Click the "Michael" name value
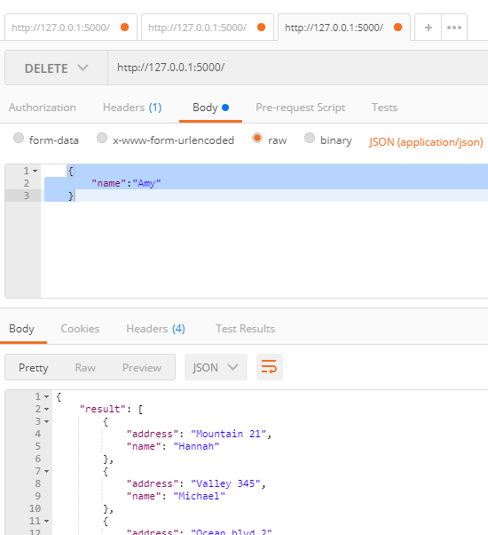The height and width of the screenshot is (535, 488). click(x=200, y=496)
